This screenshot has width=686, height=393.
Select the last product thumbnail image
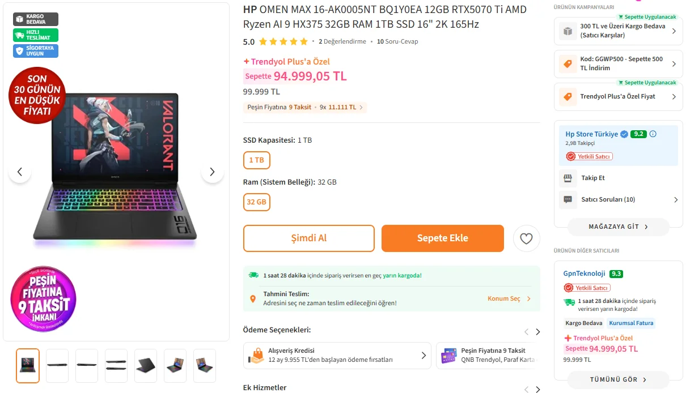205,366
